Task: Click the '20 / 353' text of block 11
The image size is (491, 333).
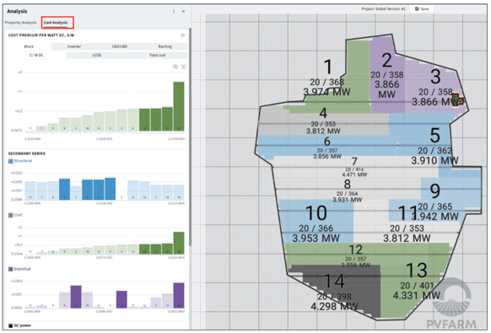Action: coord(407,228)
